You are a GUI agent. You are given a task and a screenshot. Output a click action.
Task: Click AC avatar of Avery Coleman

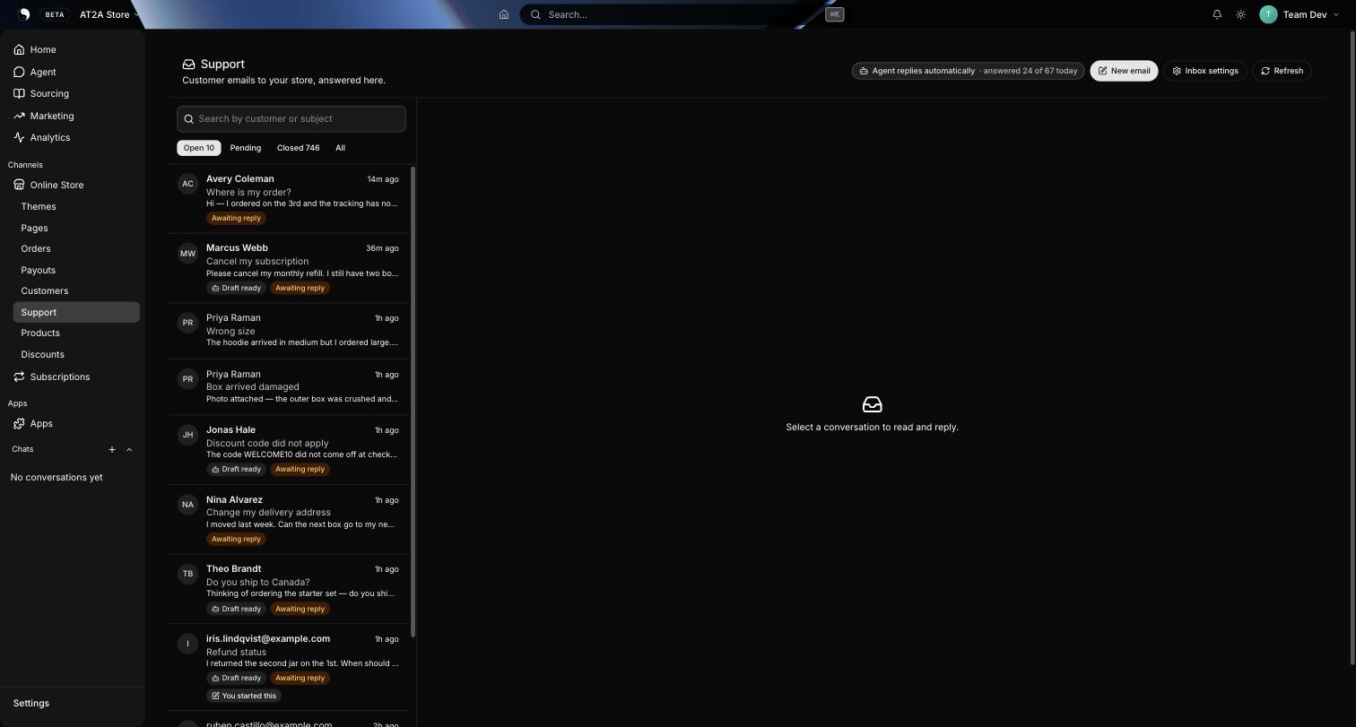click(187, 184)
